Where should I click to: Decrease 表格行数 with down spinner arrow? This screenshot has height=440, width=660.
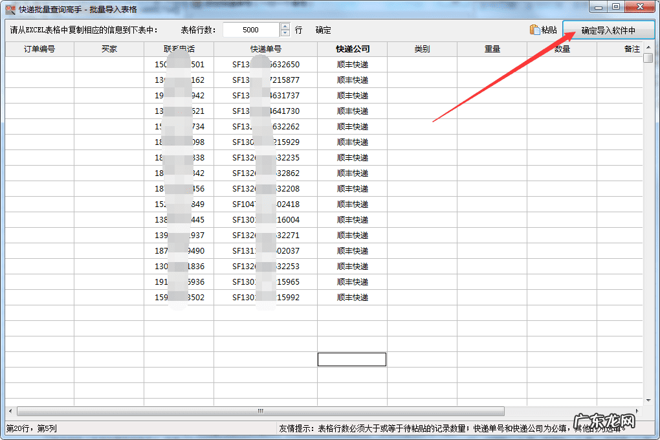[285, 33]
